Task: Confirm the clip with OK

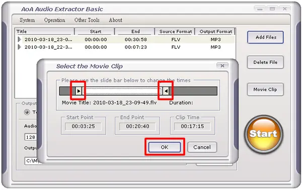Action: tap(165, 147)
